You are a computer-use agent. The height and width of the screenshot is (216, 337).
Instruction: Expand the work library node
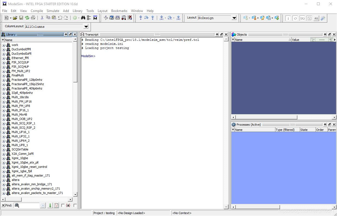tap(4, 45)
